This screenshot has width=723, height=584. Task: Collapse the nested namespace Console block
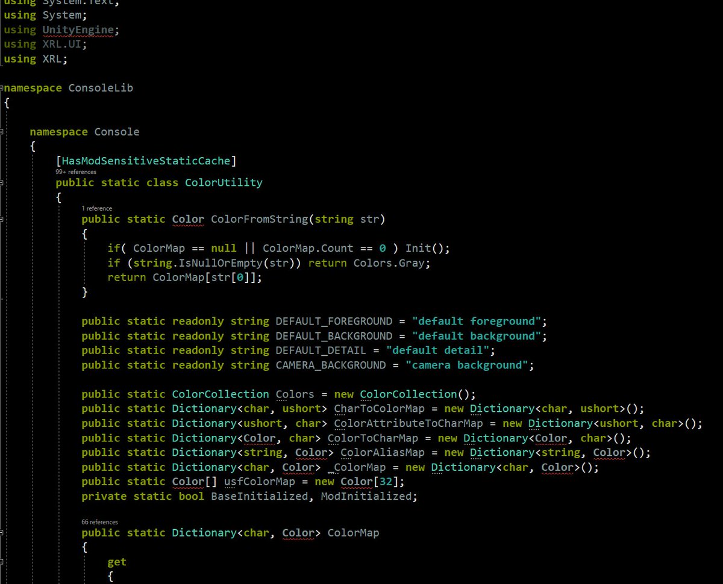tap(2, 132)
